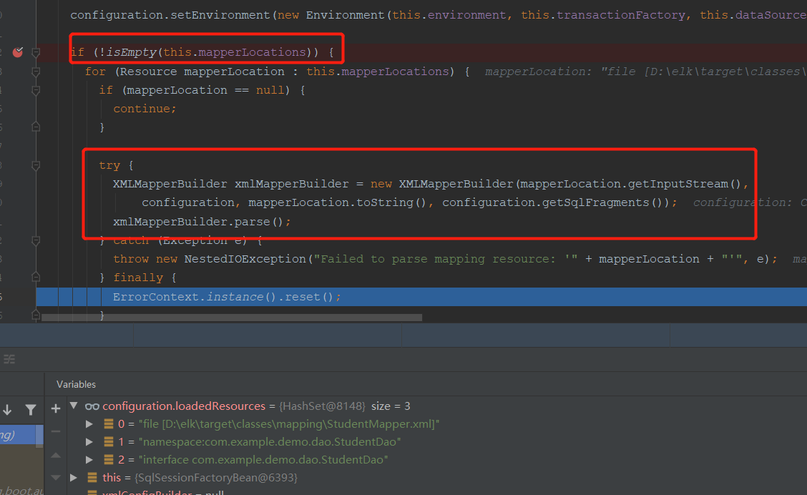Toggle the breakpoint on the isEmpty line

[18, 52]
